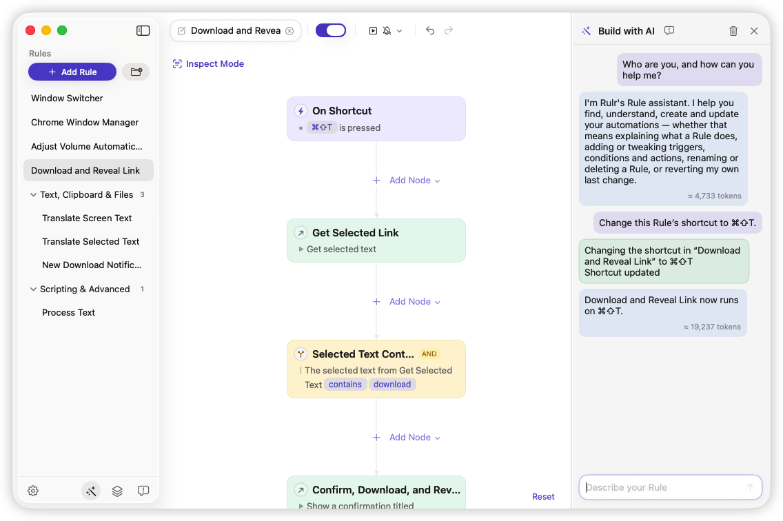Image resolution: width=783 pixels, height=521 pixels.
Task: Click the muted notification bell icon
Action: pos(387,31)
